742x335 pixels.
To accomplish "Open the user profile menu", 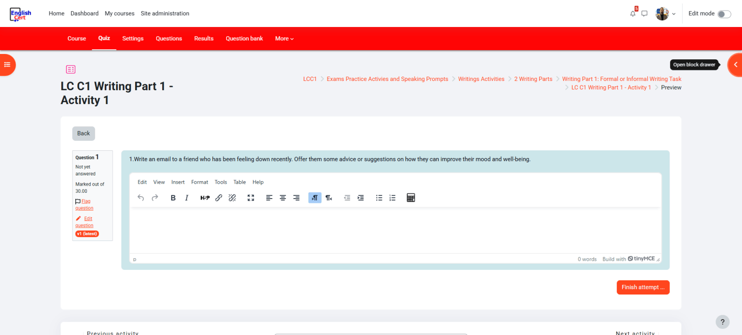I will [x=665, y=13].
